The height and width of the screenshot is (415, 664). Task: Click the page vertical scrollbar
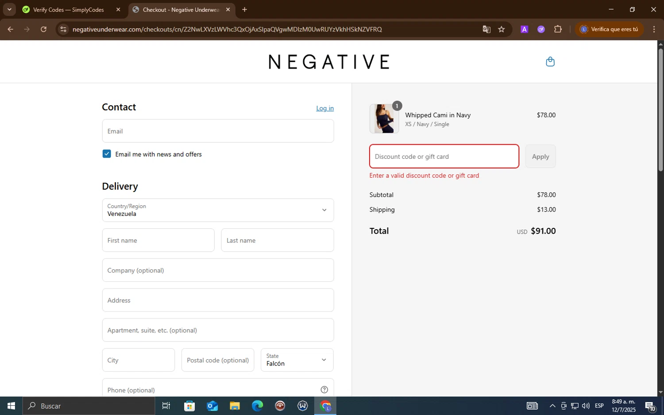click(x=660, y=111)
